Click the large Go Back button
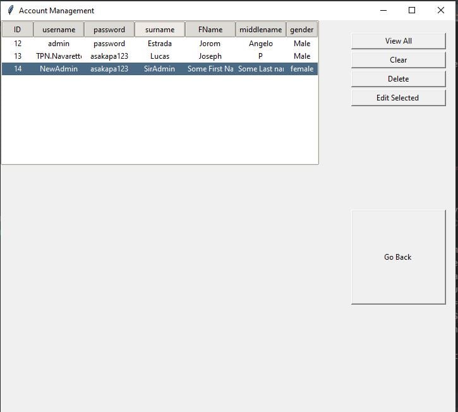The image size is (458, 412). tap(398, 257)
